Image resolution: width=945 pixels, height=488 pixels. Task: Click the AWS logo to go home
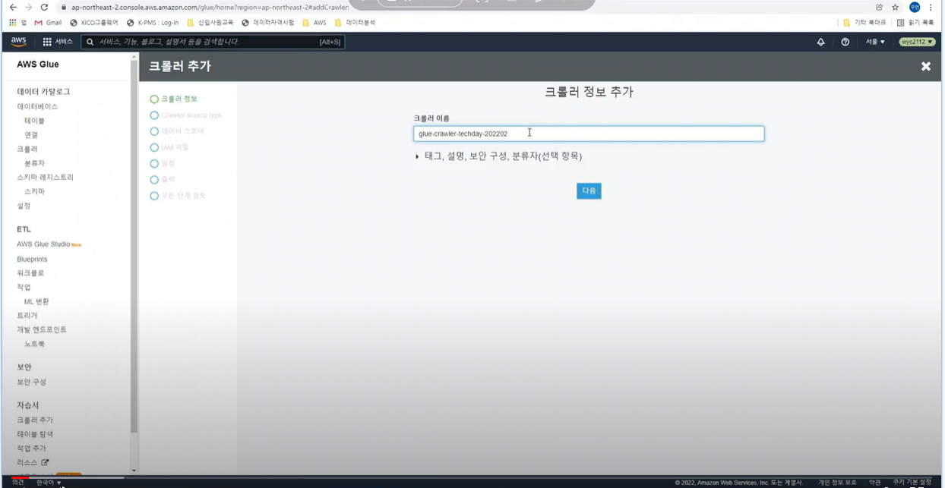[17, 43]
